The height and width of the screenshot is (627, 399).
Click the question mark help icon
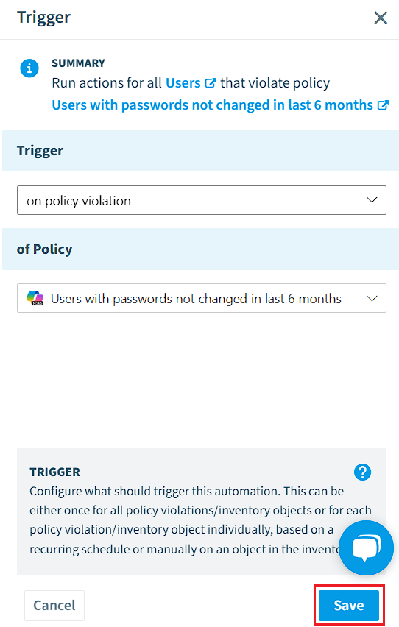click(362, 472)
